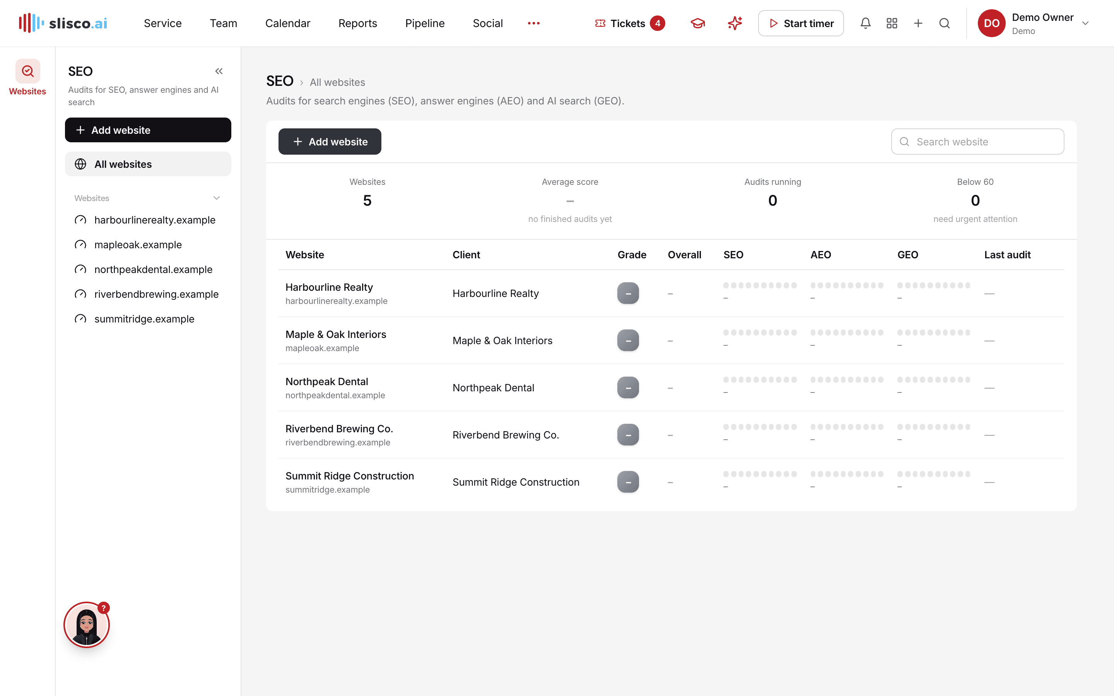Open the Social menu
The height and width of the screenshot is (696, 1114).
(x=487, y=24)
